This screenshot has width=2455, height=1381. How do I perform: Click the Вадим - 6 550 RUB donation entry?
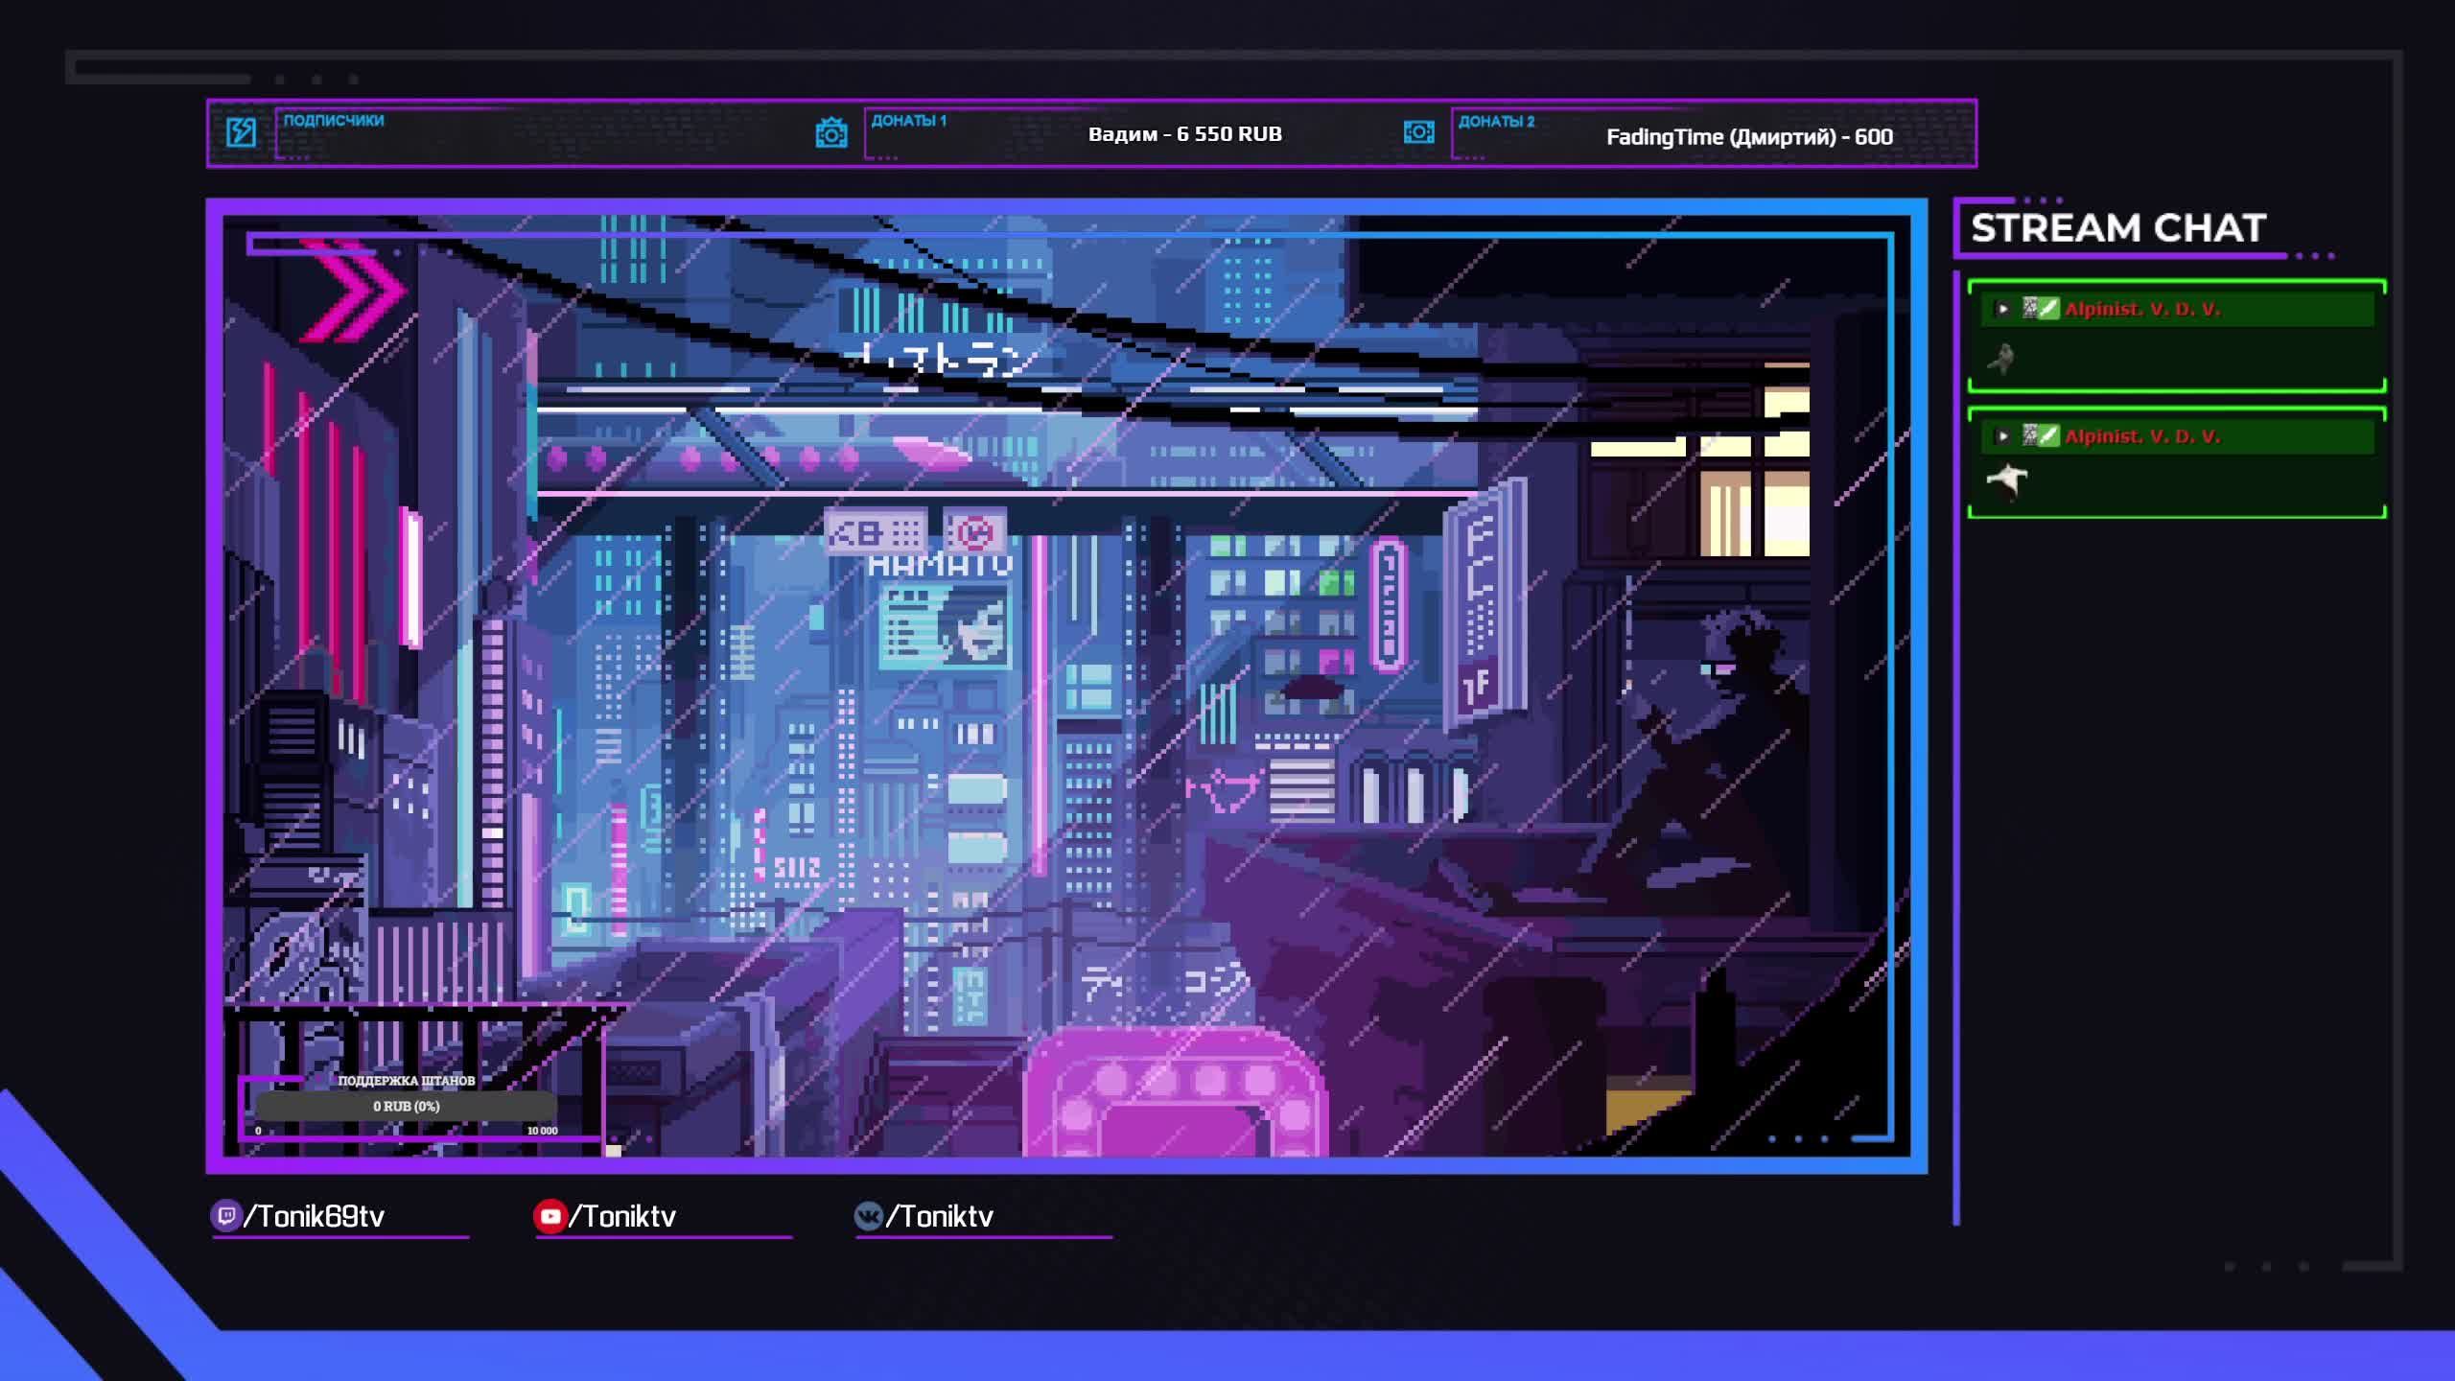pos(1184,134)
